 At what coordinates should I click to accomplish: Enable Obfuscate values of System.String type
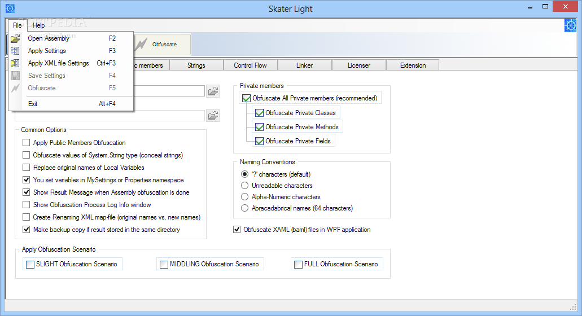pyautogui.click(x=27, y=155)
